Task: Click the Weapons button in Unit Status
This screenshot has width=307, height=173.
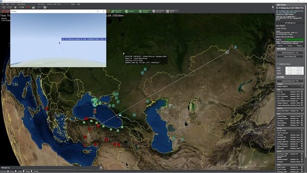Action: tap(299, 46)
